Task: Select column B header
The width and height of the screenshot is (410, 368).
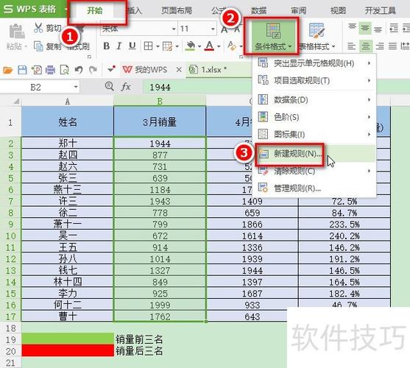Action: click(x=160, y=101)
